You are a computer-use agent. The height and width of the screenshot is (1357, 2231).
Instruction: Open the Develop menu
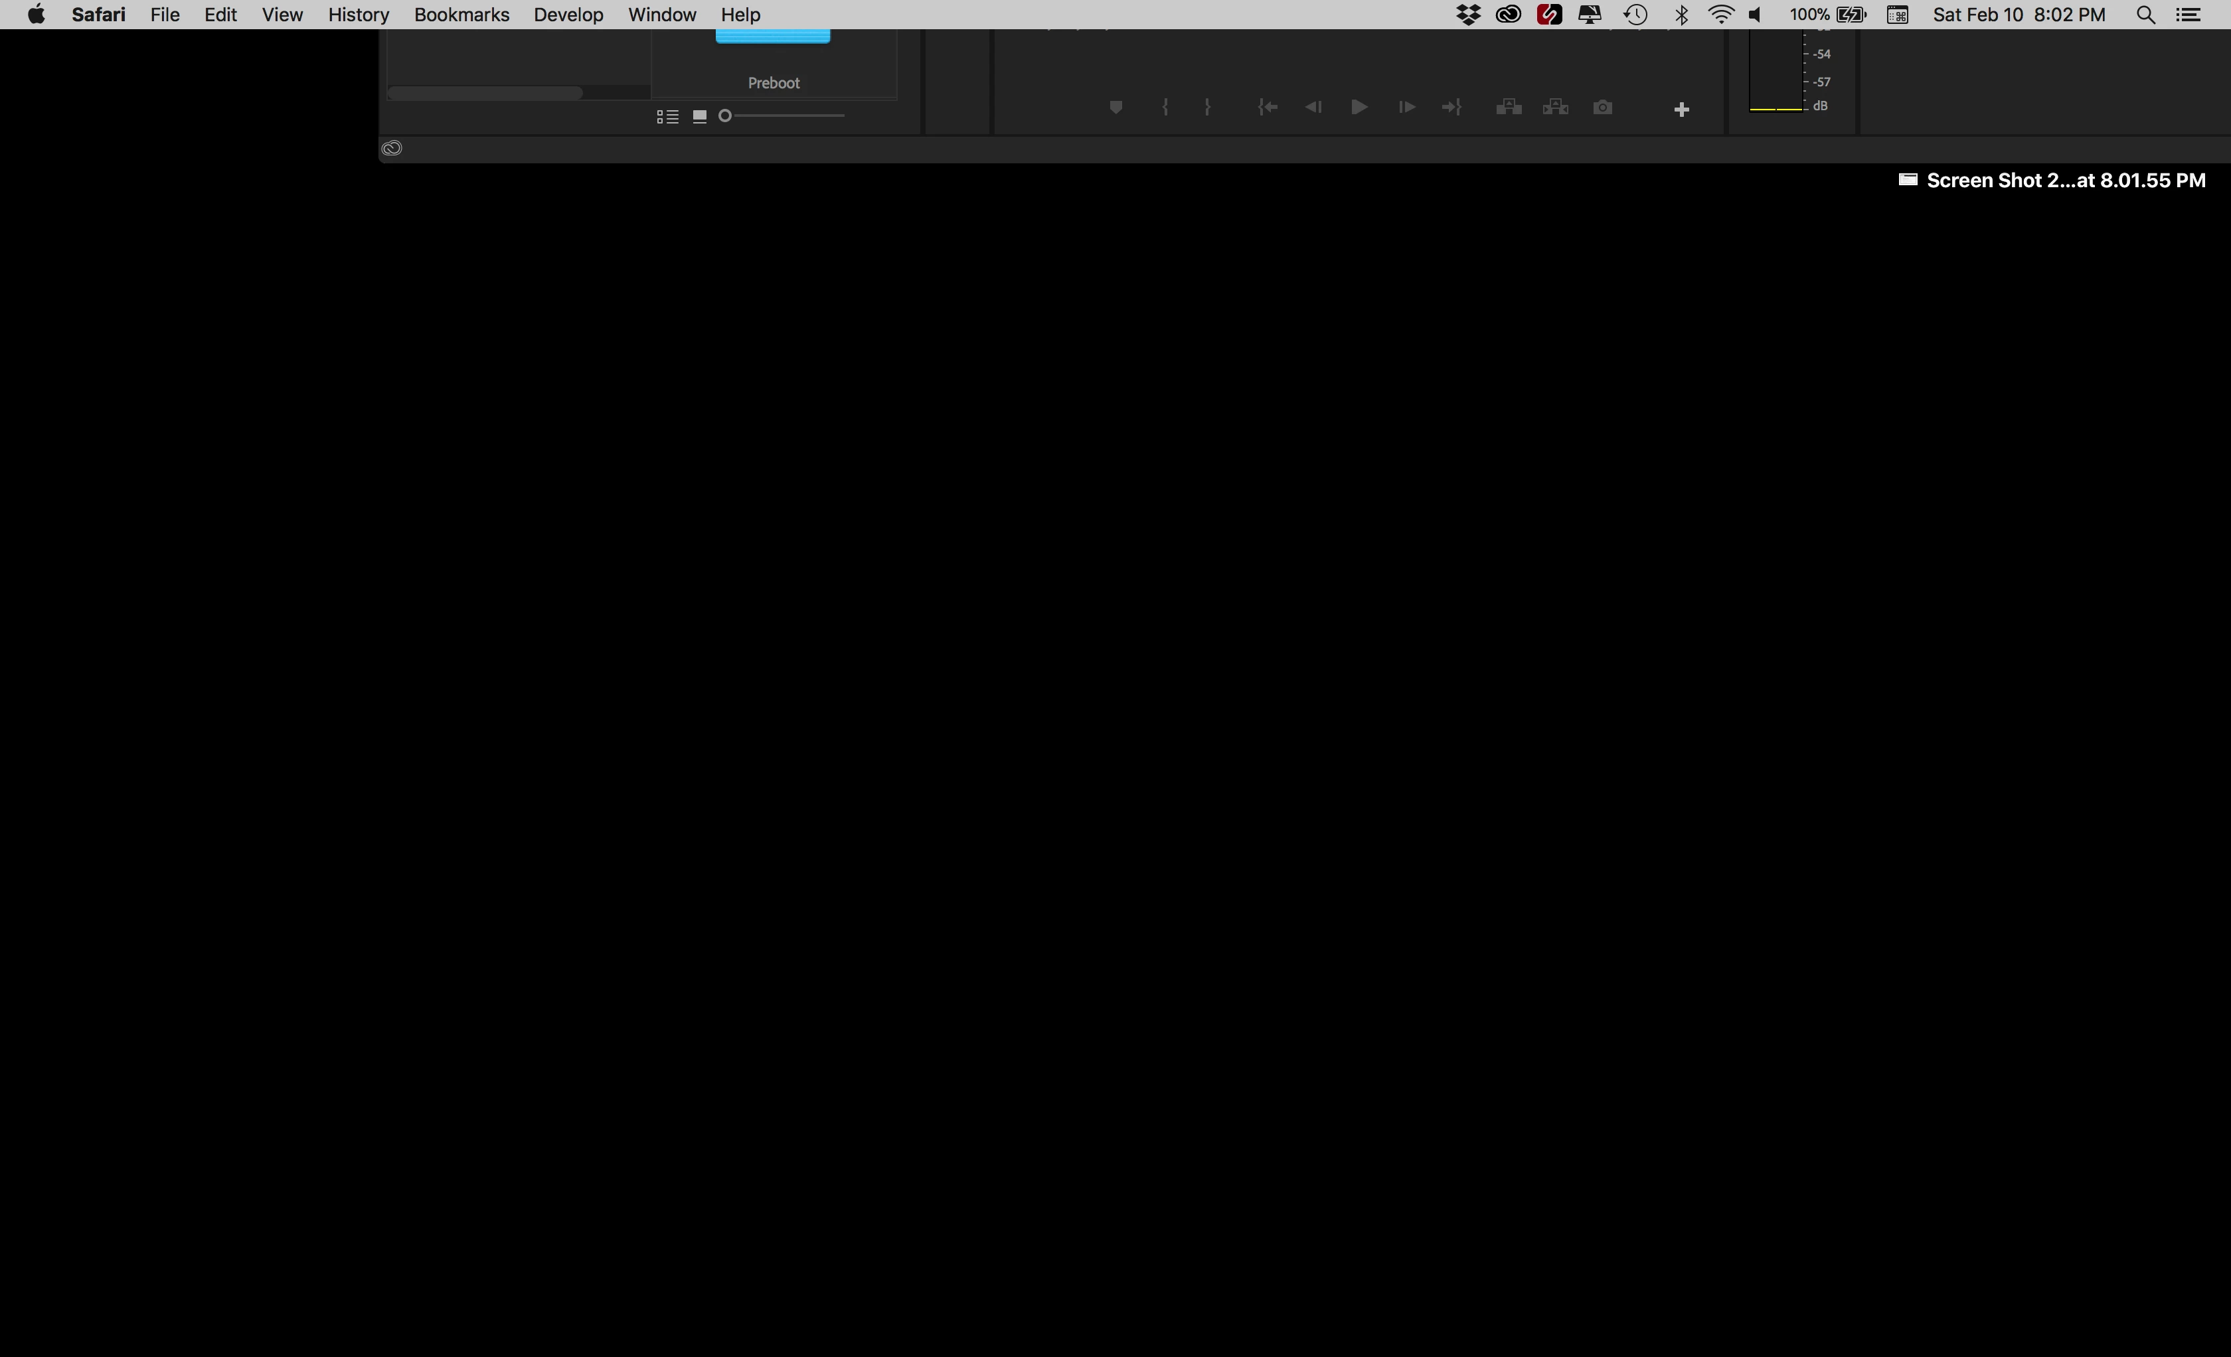(568, 15)
